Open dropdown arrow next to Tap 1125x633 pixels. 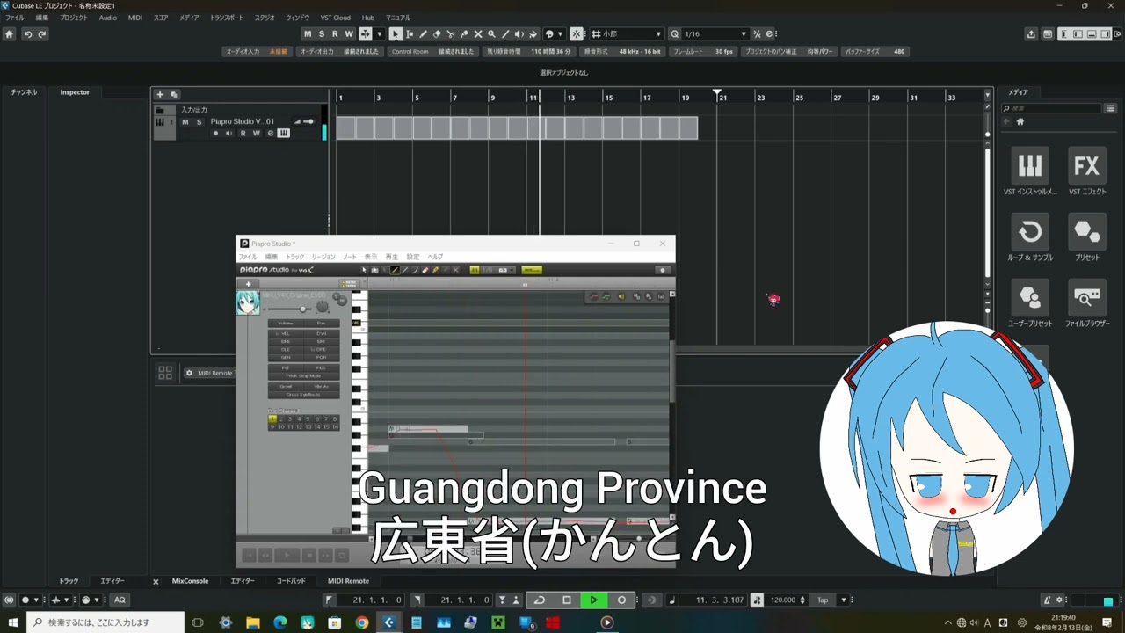point(844,600)
